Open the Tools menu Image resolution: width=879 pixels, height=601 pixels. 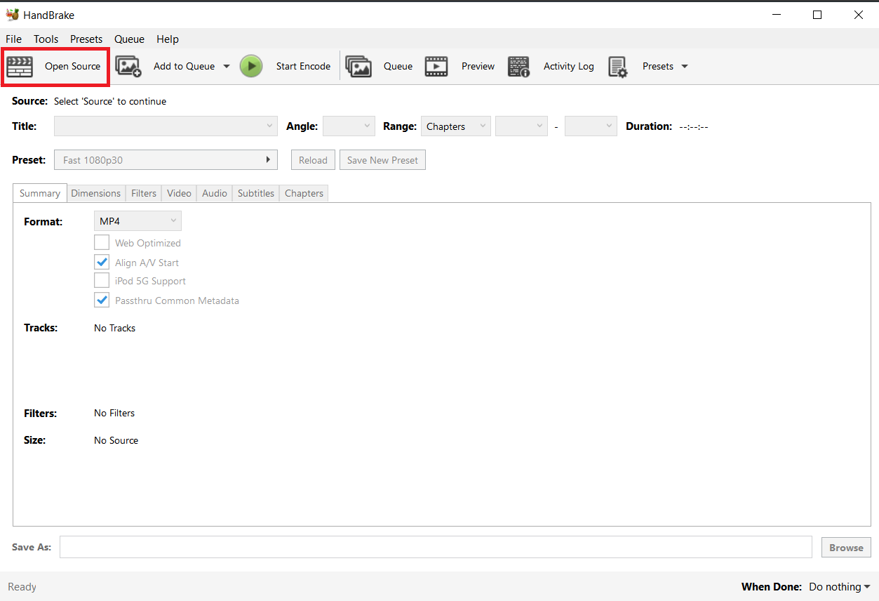click(46, 39)
